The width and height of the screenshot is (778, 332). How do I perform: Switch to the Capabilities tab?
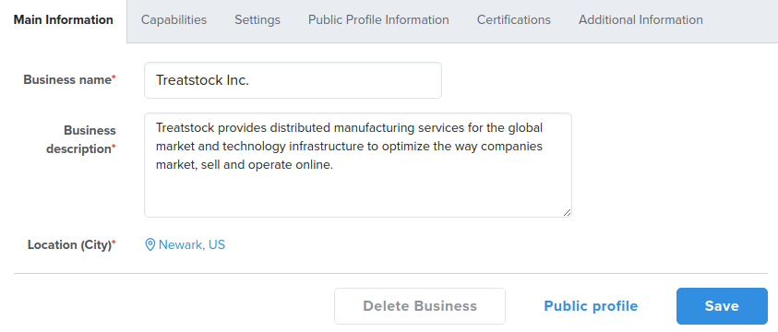click(x=174, y=20)
